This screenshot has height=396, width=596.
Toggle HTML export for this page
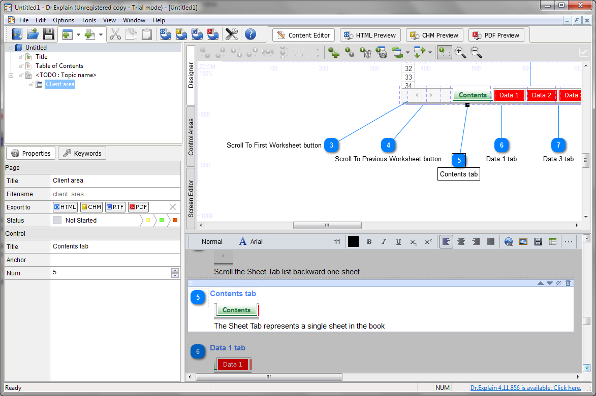point(65,207)
